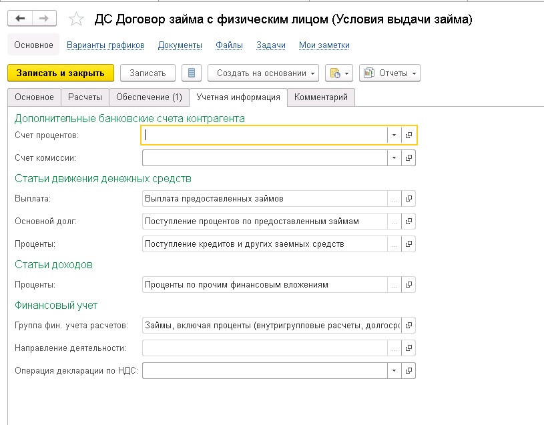Open Группа фин. учета расчетов via open icon
The width and height of the screenshot is (544, 425).
(409, 325)
